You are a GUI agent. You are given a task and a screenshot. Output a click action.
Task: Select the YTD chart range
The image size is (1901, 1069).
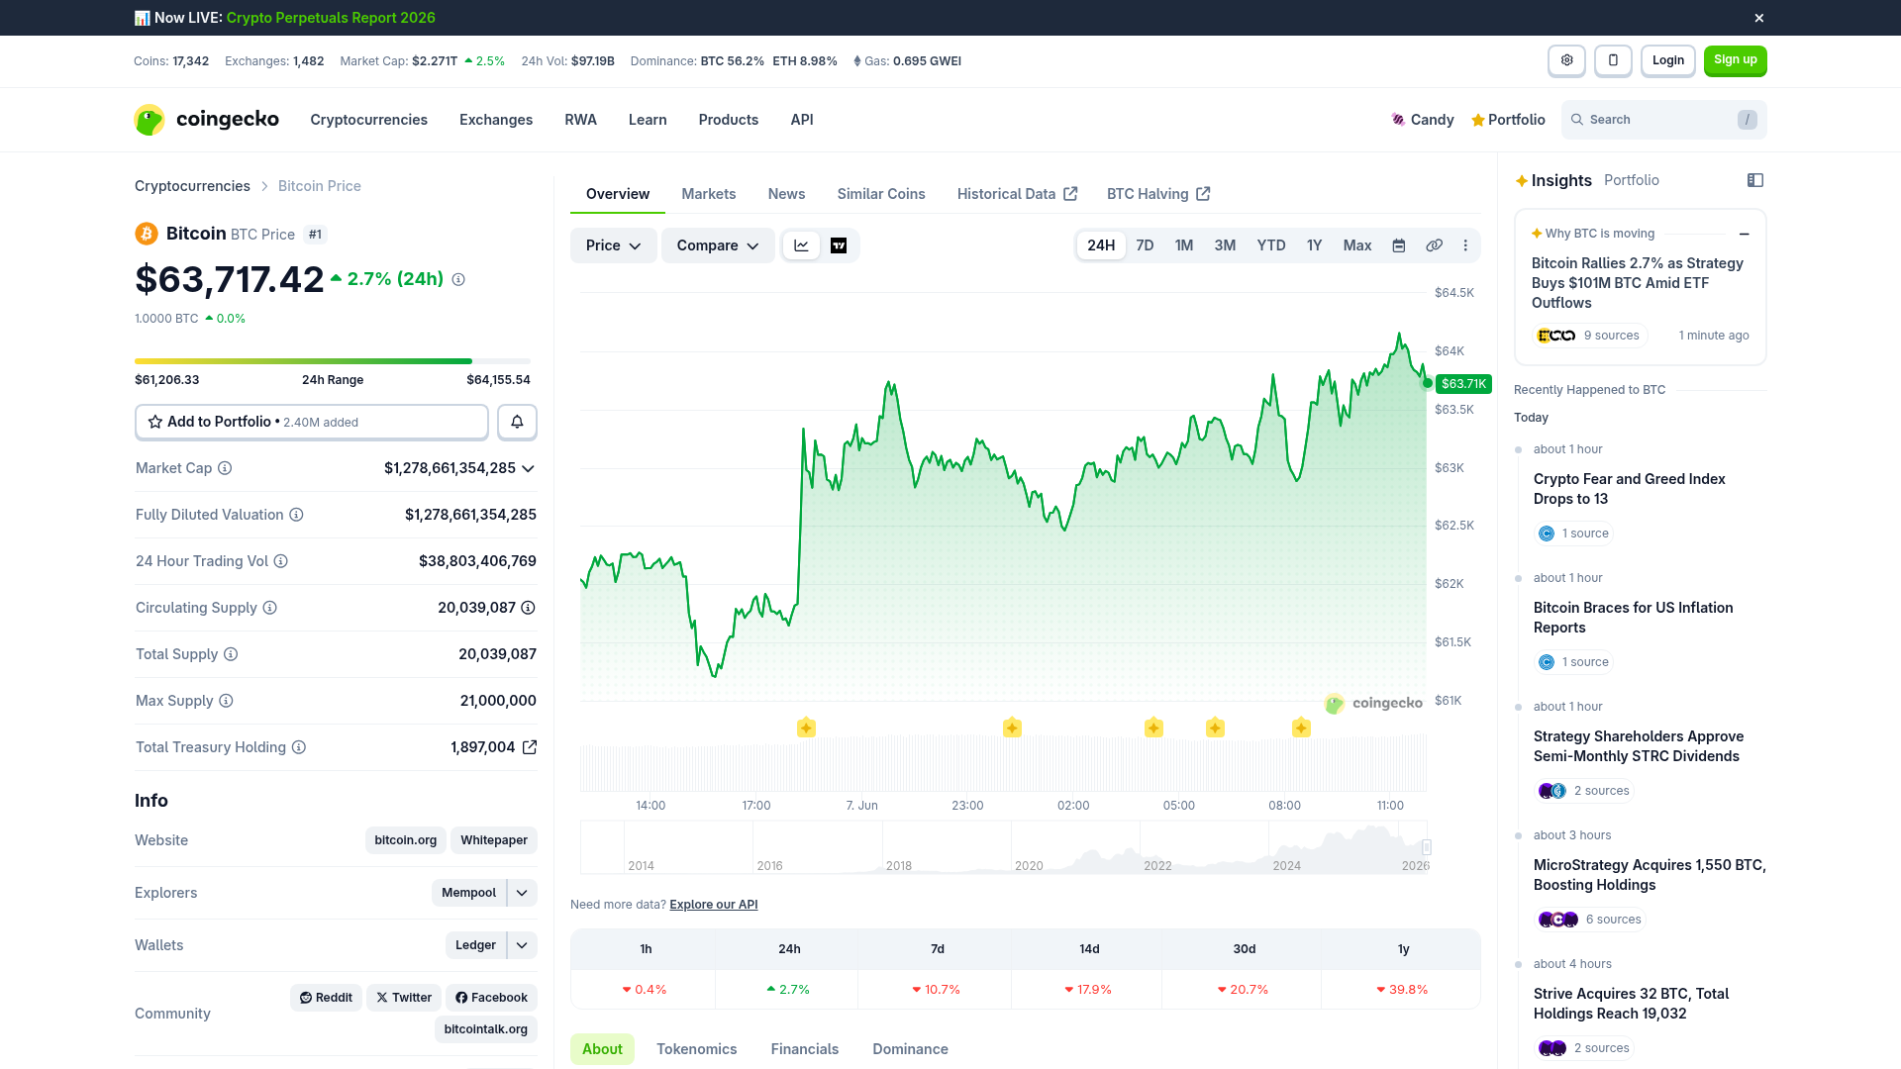coord(1271,245)
